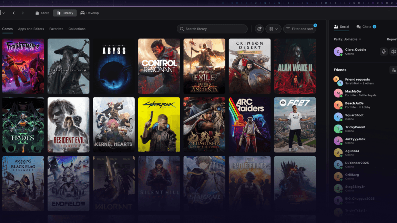
Task: Open ARC Raiders game tile
Action: click(250, 125)
